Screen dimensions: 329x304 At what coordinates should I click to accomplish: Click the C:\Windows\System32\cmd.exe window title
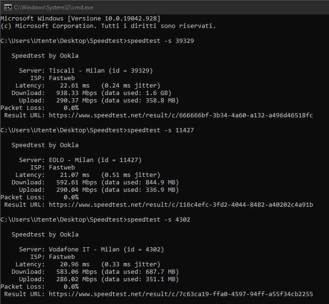point(53,7)
